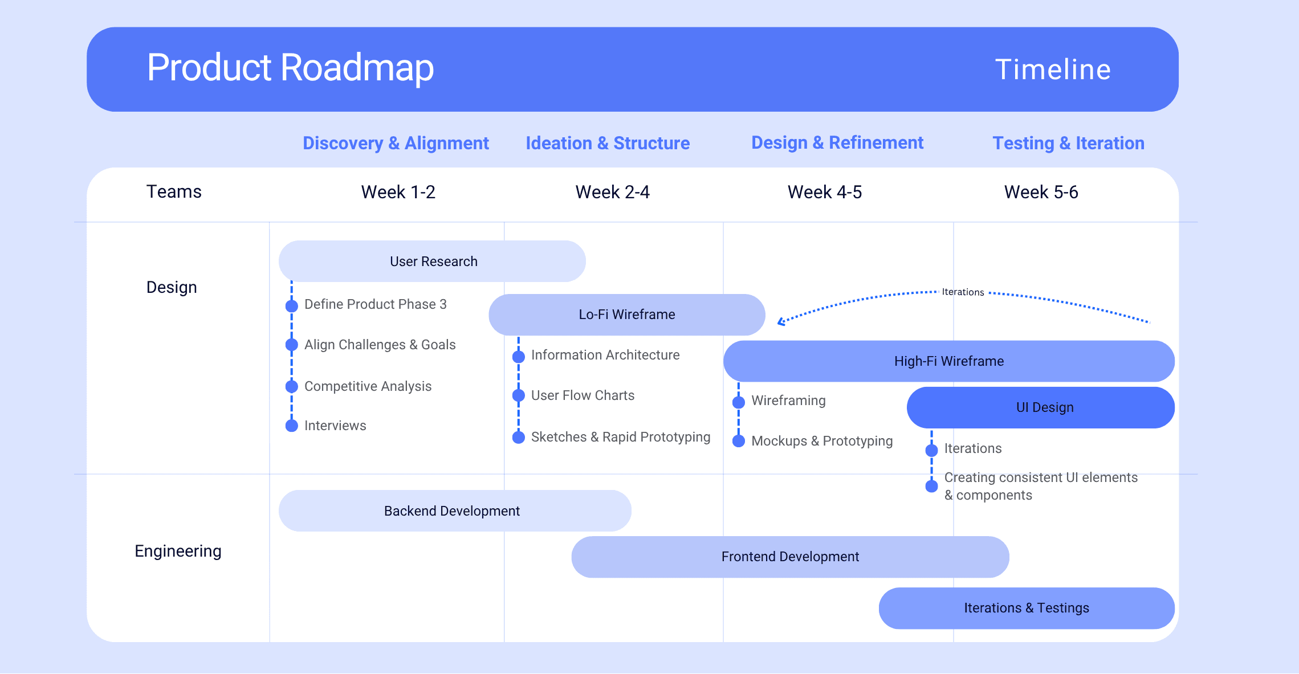The image size is (1299, 674).
Task: Click bullet dot beside Information Architecture
Action: pos(518,357)
